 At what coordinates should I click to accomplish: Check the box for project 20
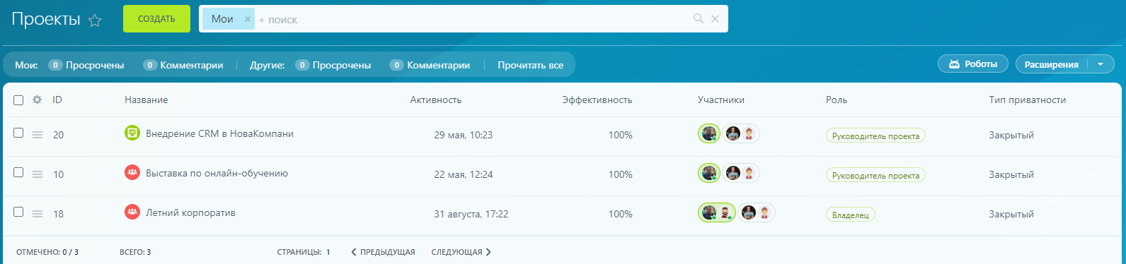pyautogui.click(x=18, y=133)
